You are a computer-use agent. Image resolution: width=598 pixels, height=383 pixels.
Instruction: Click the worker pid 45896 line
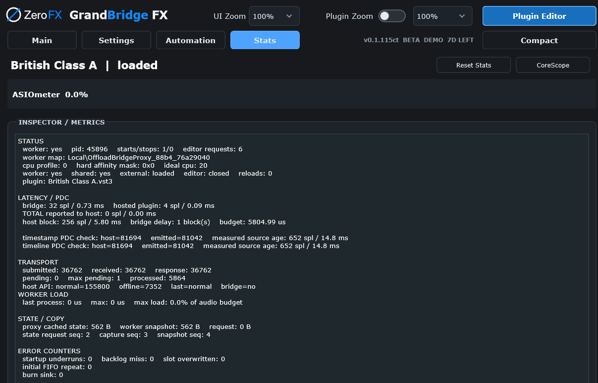tap(132, 149)
